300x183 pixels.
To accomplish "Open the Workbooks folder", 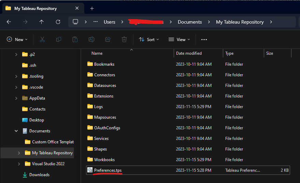I will 104,159.
